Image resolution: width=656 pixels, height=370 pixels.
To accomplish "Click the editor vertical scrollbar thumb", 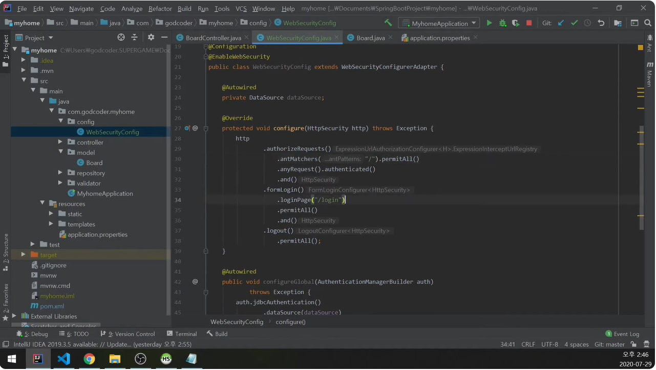I will click(641, 177).
